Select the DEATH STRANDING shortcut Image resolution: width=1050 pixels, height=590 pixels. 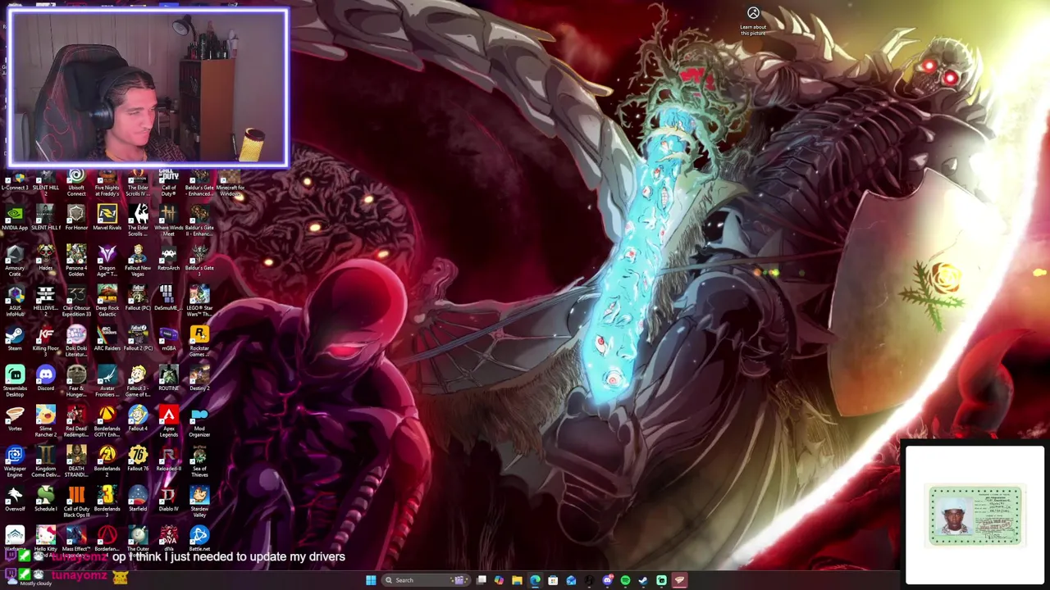(x=76, y=463)
